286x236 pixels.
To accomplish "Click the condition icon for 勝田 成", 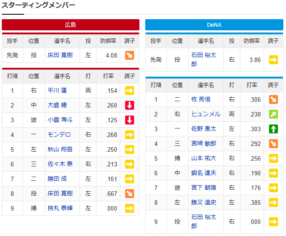I will [x=130, y=179].
